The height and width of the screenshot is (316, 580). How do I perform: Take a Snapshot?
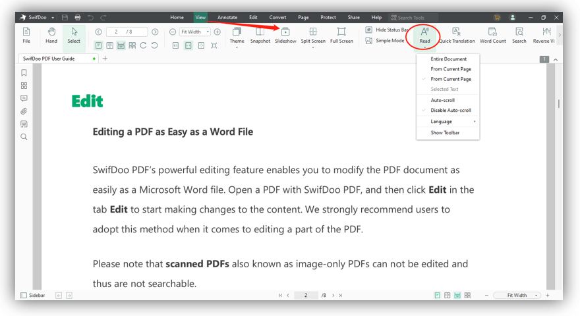(x=260, y=36)
